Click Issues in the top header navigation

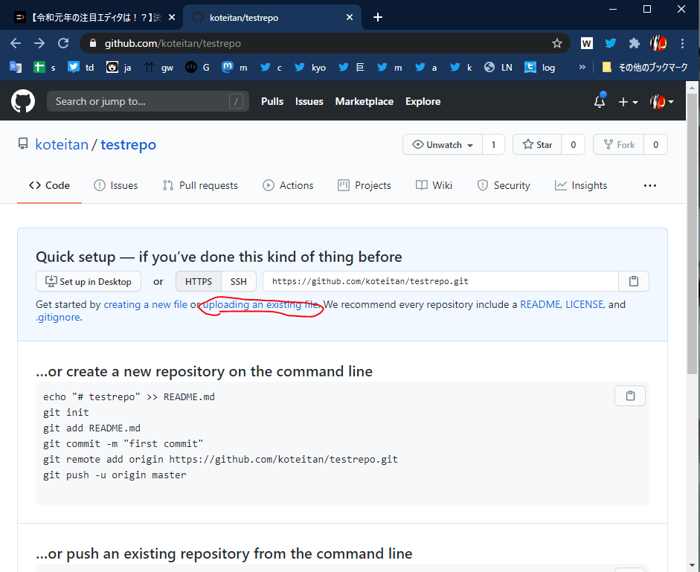tap(309, 101)
